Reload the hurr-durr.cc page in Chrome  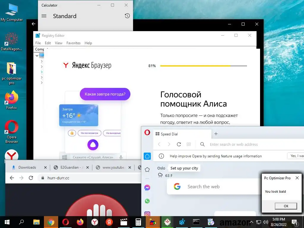point(31,178)
